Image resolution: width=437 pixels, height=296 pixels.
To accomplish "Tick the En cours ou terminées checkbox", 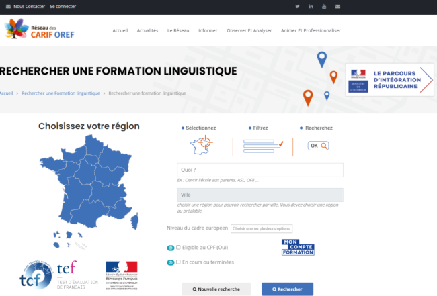I will [x=178, y=262].
